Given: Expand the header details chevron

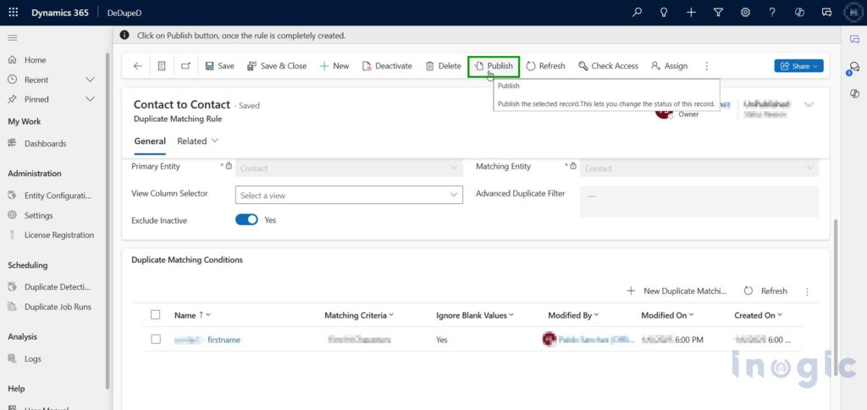Looking at the screenshot, I should 809,104.
